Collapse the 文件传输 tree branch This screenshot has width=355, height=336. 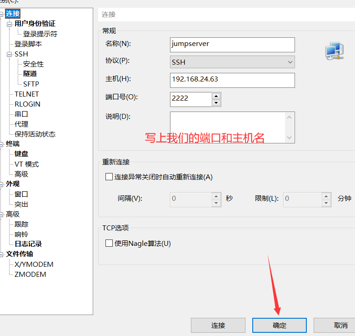1,255
